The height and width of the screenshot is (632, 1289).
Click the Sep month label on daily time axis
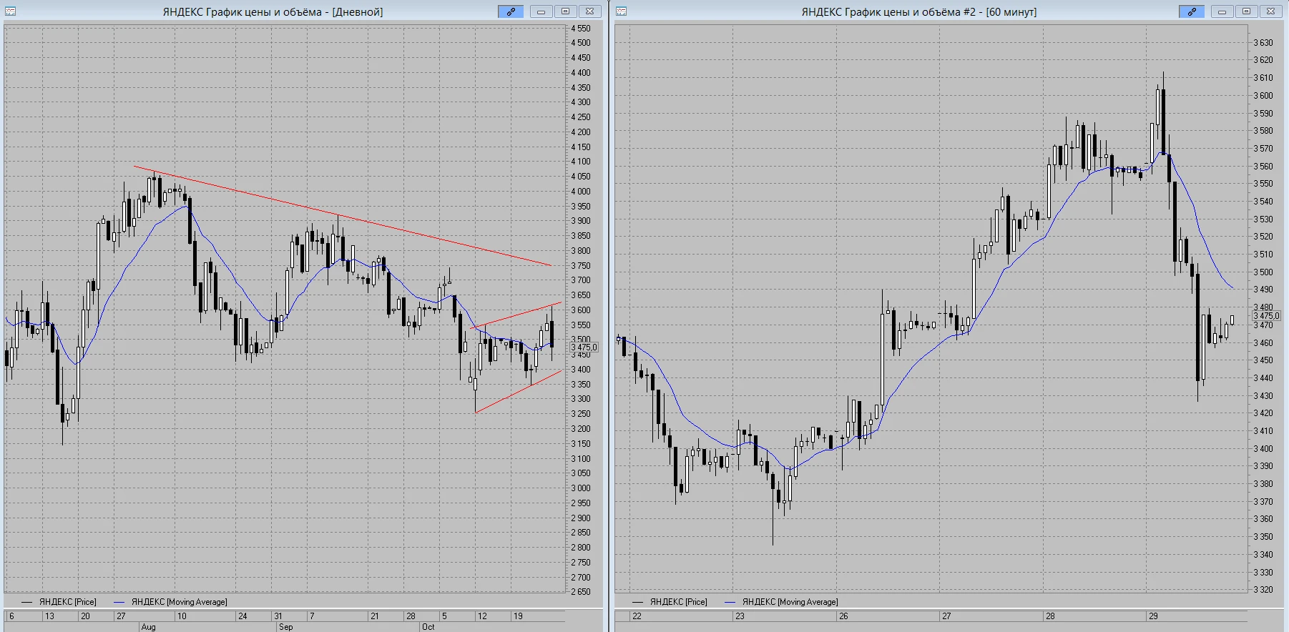click(x=285, y=627)
